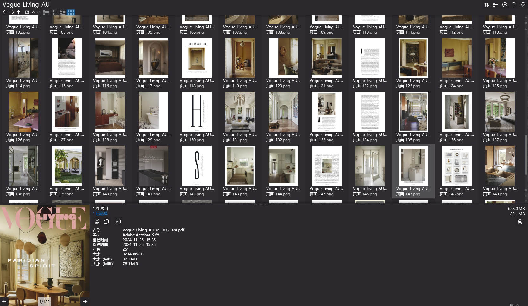Click file name label 页面_122.png
528x306 pixels.
pos(370,83)
